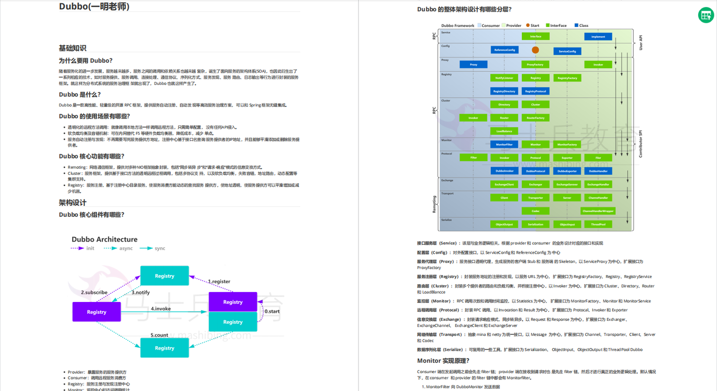Click the "Implement" box in the framework diagram
This screenshot has width=717, height=391.
pyautogui.click(x=598, y=36)
